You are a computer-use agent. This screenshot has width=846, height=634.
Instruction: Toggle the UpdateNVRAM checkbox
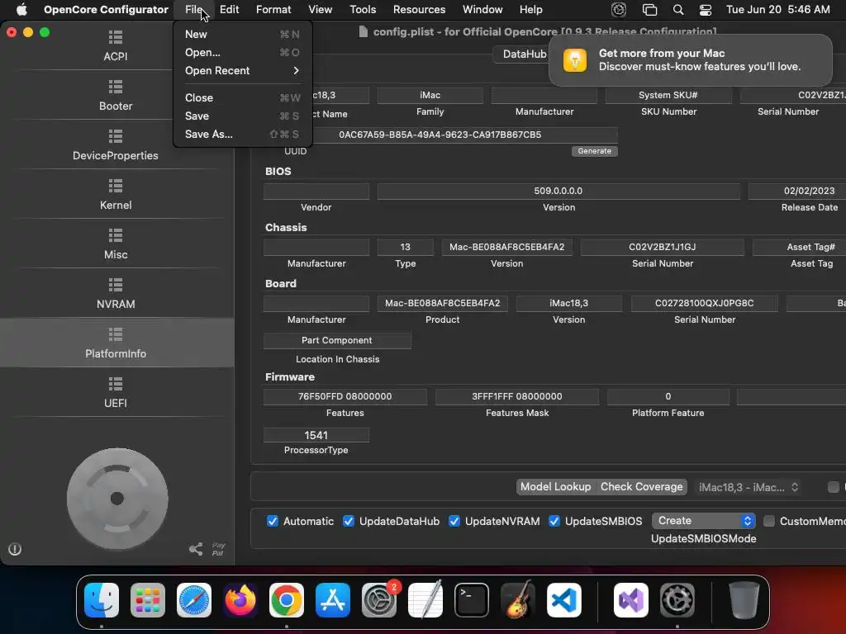click(x=454, y=521)
